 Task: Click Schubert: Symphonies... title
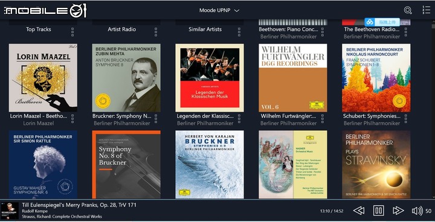tap(372, 116)
